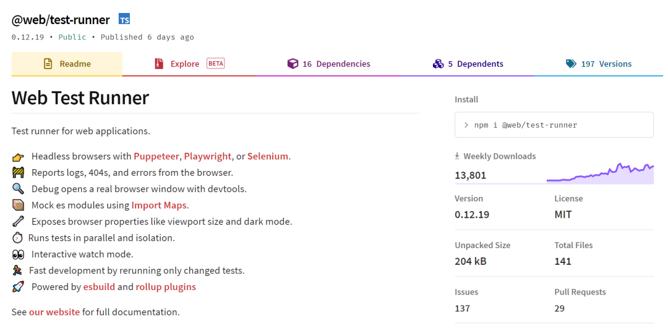Viewport: 668px width, 329px height.
Task: Click the rocket emoji icon
Action: [x=18, y=287]
